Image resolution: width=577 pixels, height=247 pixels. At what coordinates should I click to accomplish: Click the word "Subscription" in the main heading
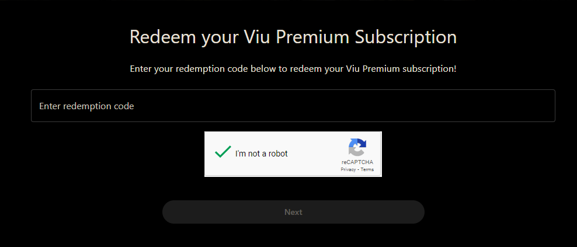click(405, 37)
